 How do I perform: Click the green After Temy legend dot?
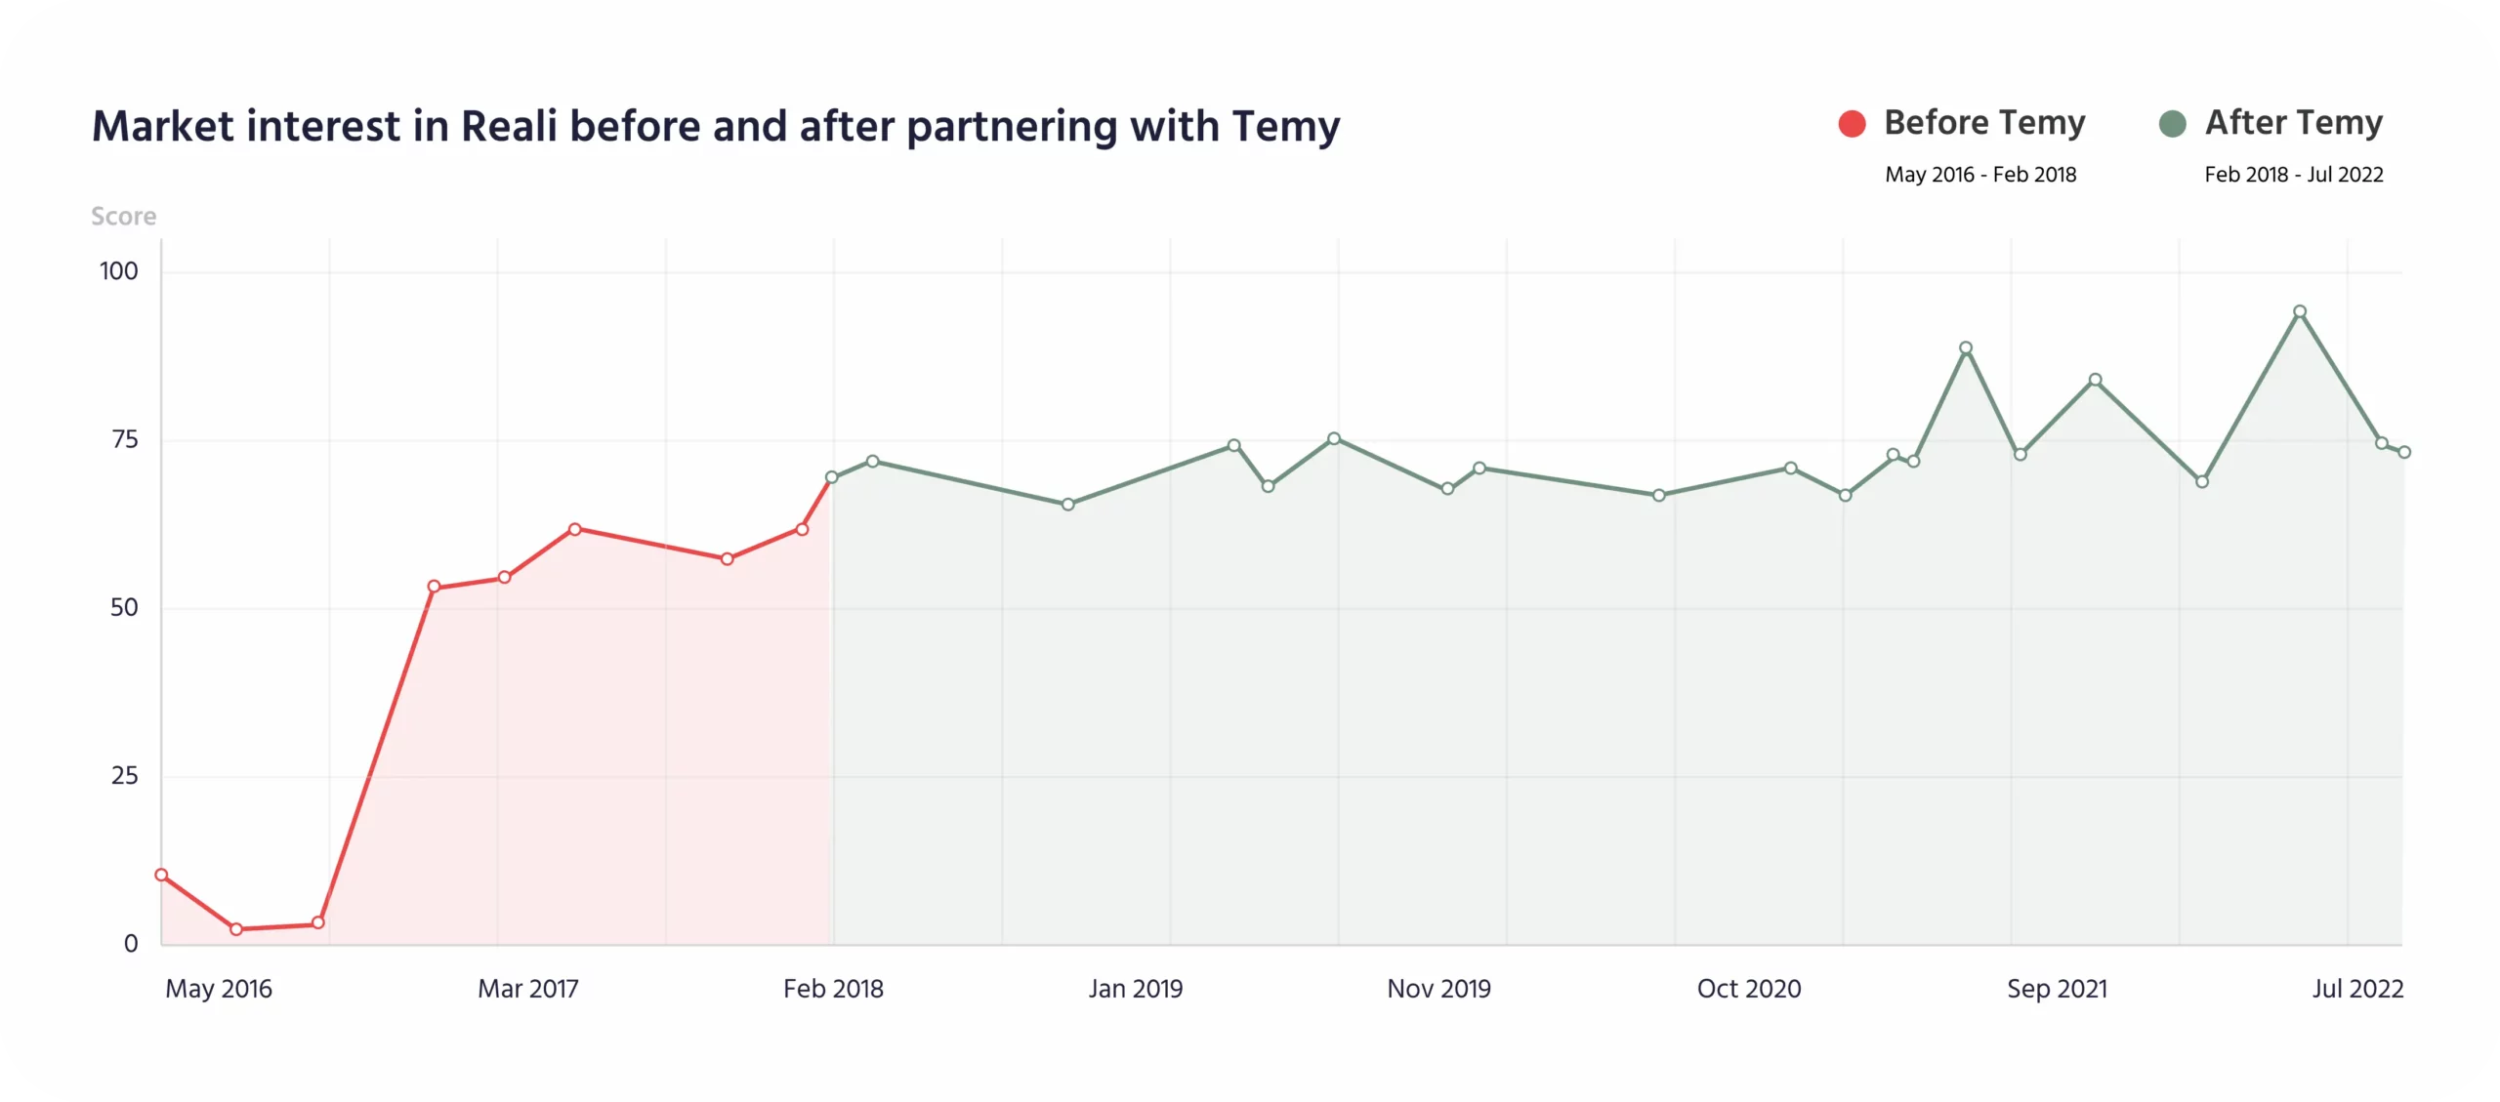tap(2172, 124)
